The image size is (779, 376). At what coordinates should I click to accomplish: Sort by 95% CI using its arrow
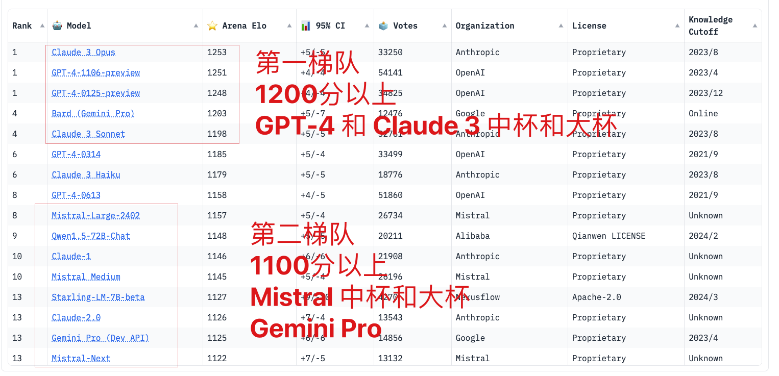367,26
